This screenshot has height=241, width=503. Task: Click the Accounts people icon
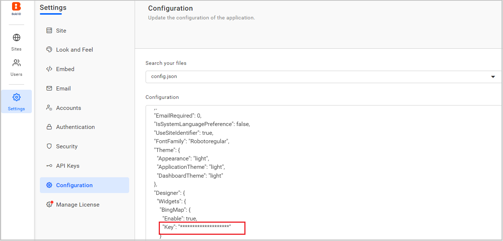coord(49,108)
